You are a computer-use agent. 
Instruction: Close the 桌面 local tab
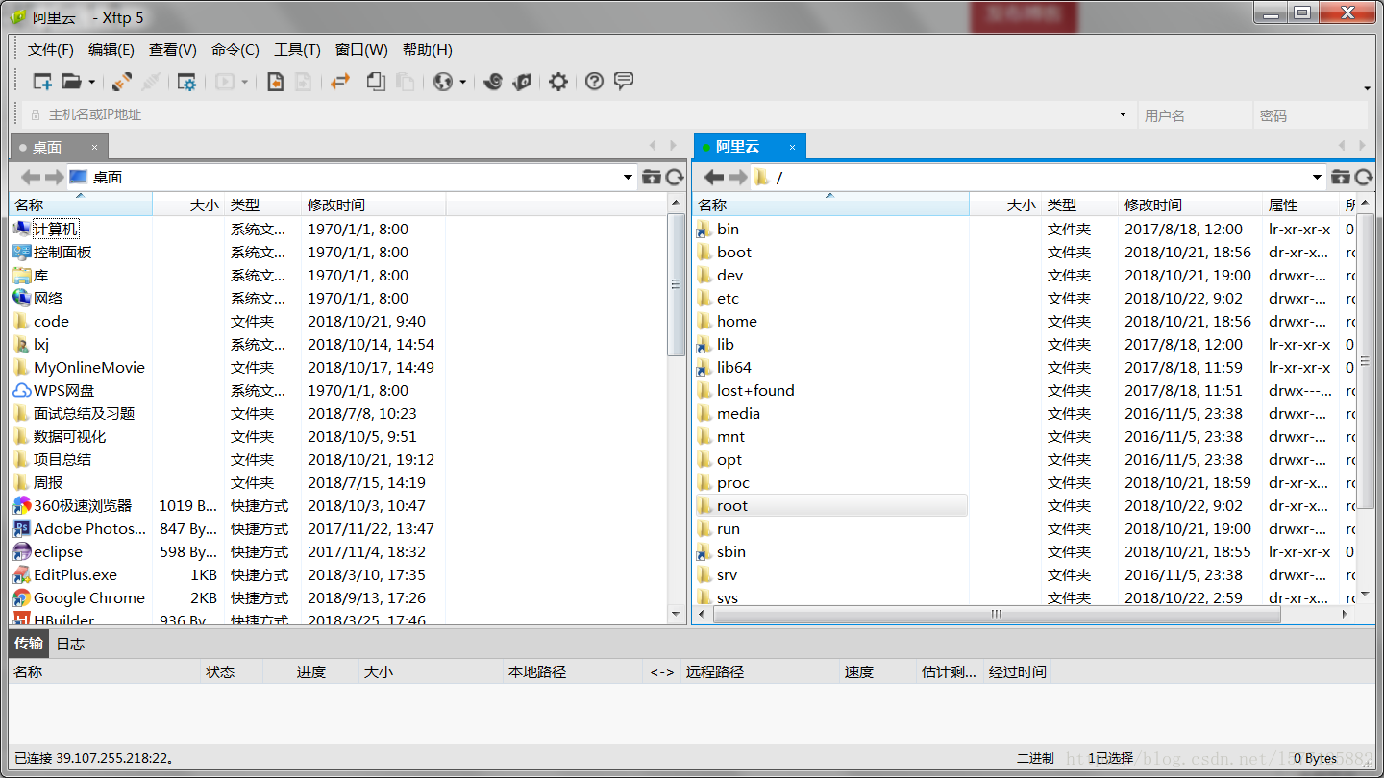coord(94,147)
